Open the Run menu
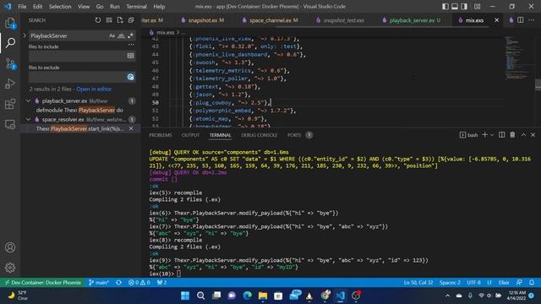Image resolution: width=541 pixels, height=304 pixels. point(115,7)
